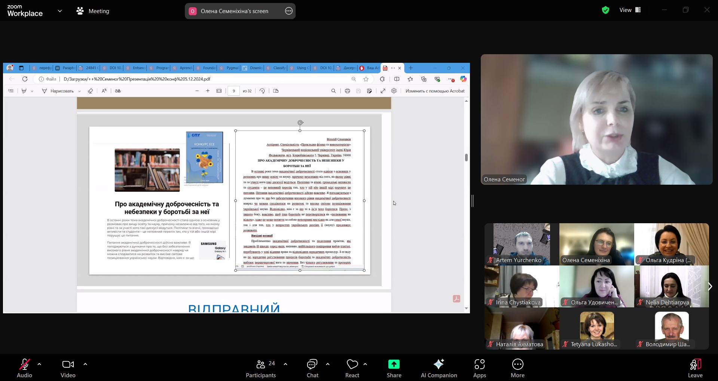The height and width of the screenshot is (381, 718).
Task: Select the eraser tool in PDF toolbar
Action: pyautogui.click(x=90, y=91)
